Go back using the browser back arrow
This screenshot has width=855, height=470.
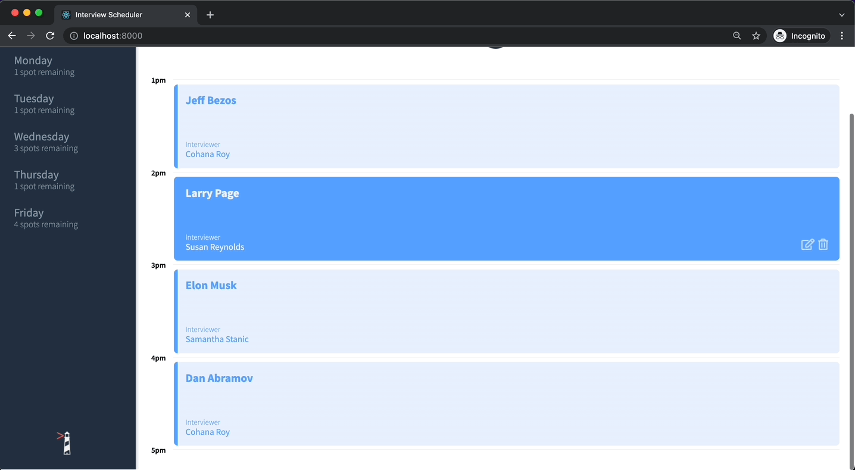click(x=12, y=36)
